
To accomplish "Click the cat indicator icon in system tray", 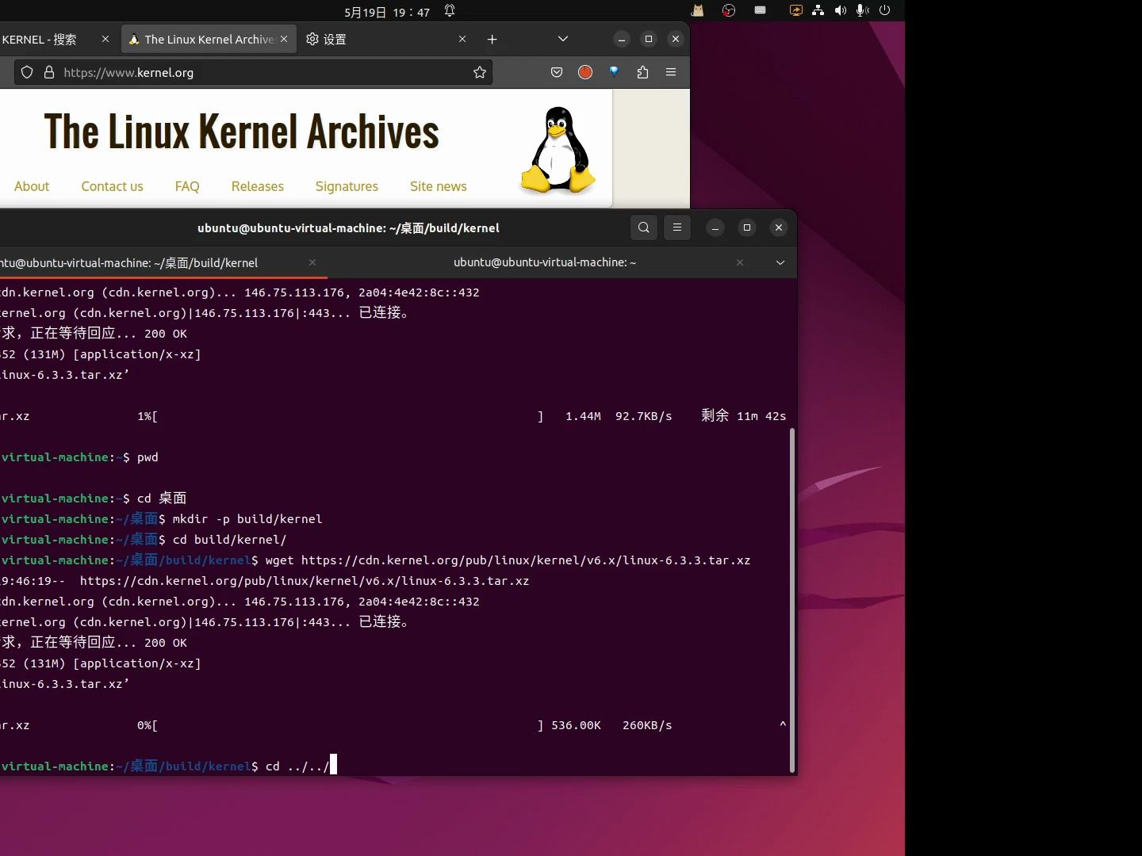I will coord(697,10).
